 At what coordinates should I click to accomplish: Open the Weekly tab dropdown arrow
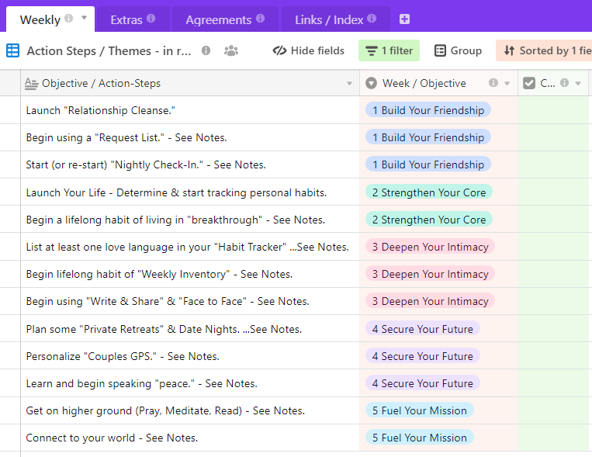85,18
